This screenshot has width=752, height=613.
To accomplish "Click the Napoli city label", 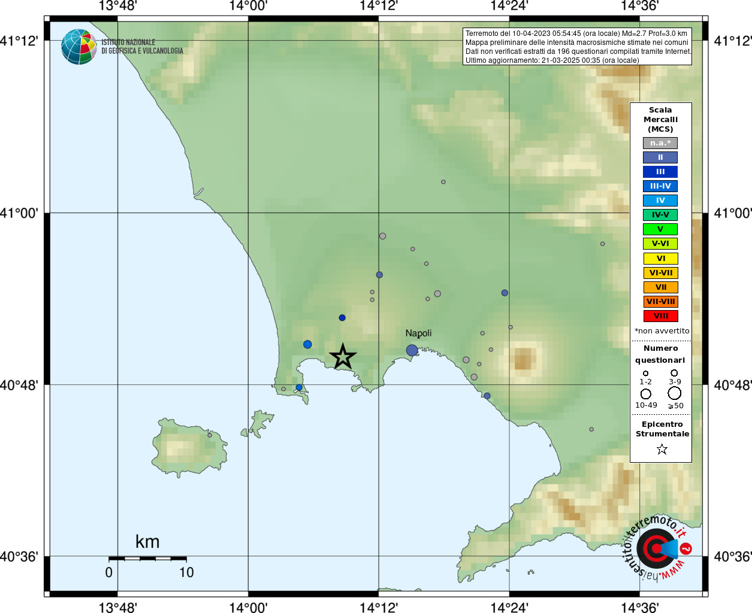I will (x=418, y=333).
